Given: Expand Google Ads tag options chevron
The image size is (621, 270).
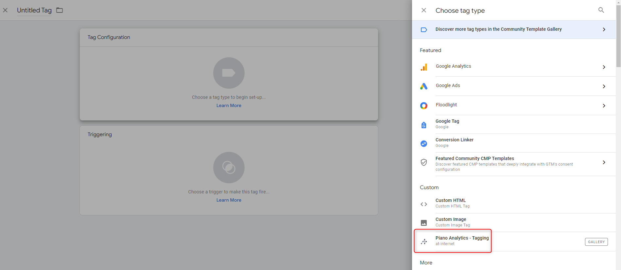Looking at the screenshot, I should (x=604, y=86).
